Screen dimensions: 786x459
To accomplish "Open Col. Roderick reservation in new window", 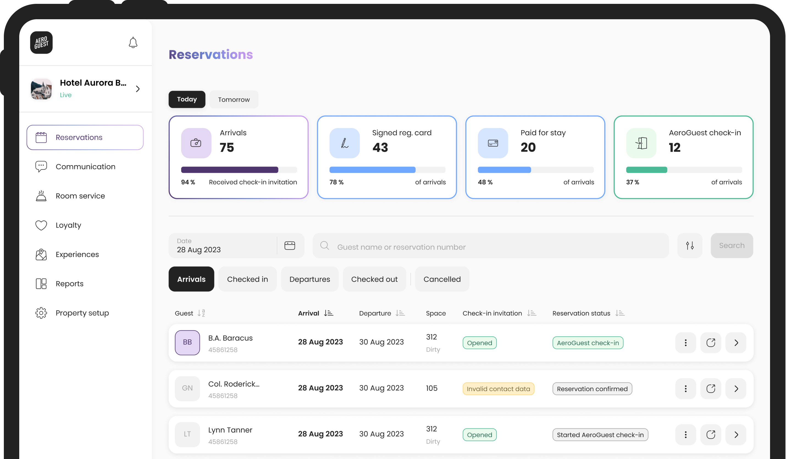I will (x=710, y=389).
